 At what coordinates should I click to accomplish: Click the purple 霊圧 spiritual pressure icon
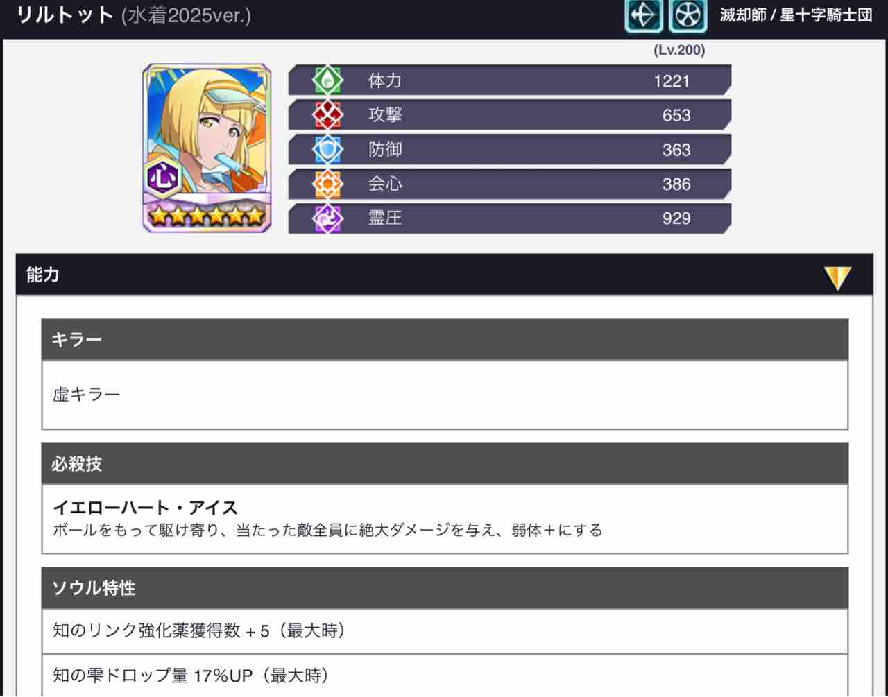pos(327,218)
